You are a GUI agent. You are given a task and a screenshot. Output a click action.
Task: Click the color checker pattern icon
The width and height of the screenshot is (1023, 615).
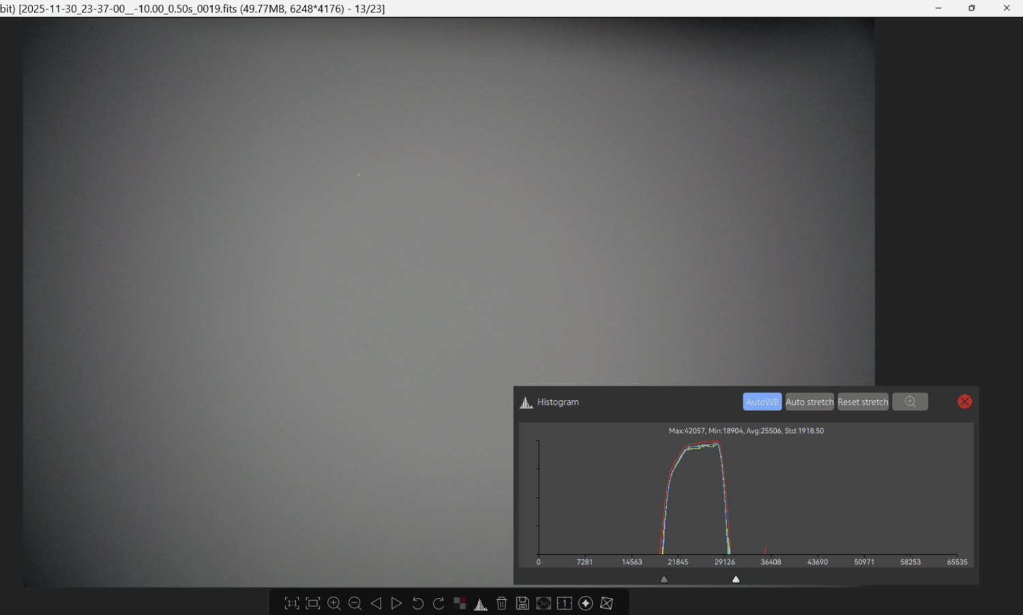460,603
